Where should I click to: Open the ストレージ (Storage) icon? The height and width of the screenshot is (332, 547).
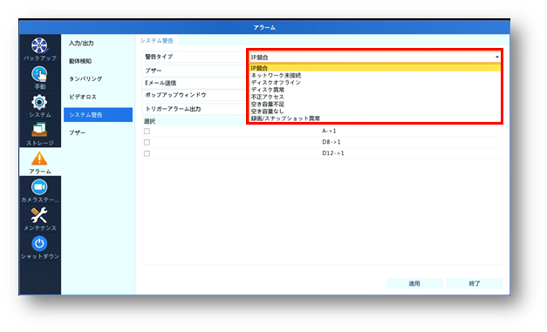click(39, 131)
